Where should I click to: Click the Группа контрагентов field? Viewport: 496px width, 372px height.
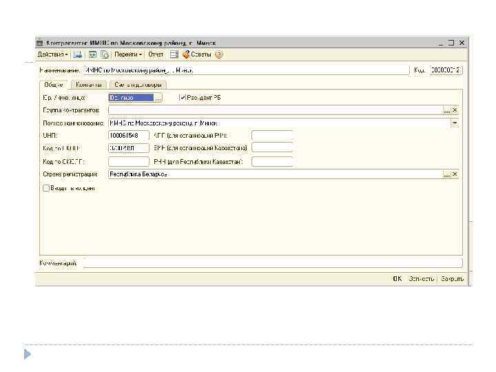[275, 110]
